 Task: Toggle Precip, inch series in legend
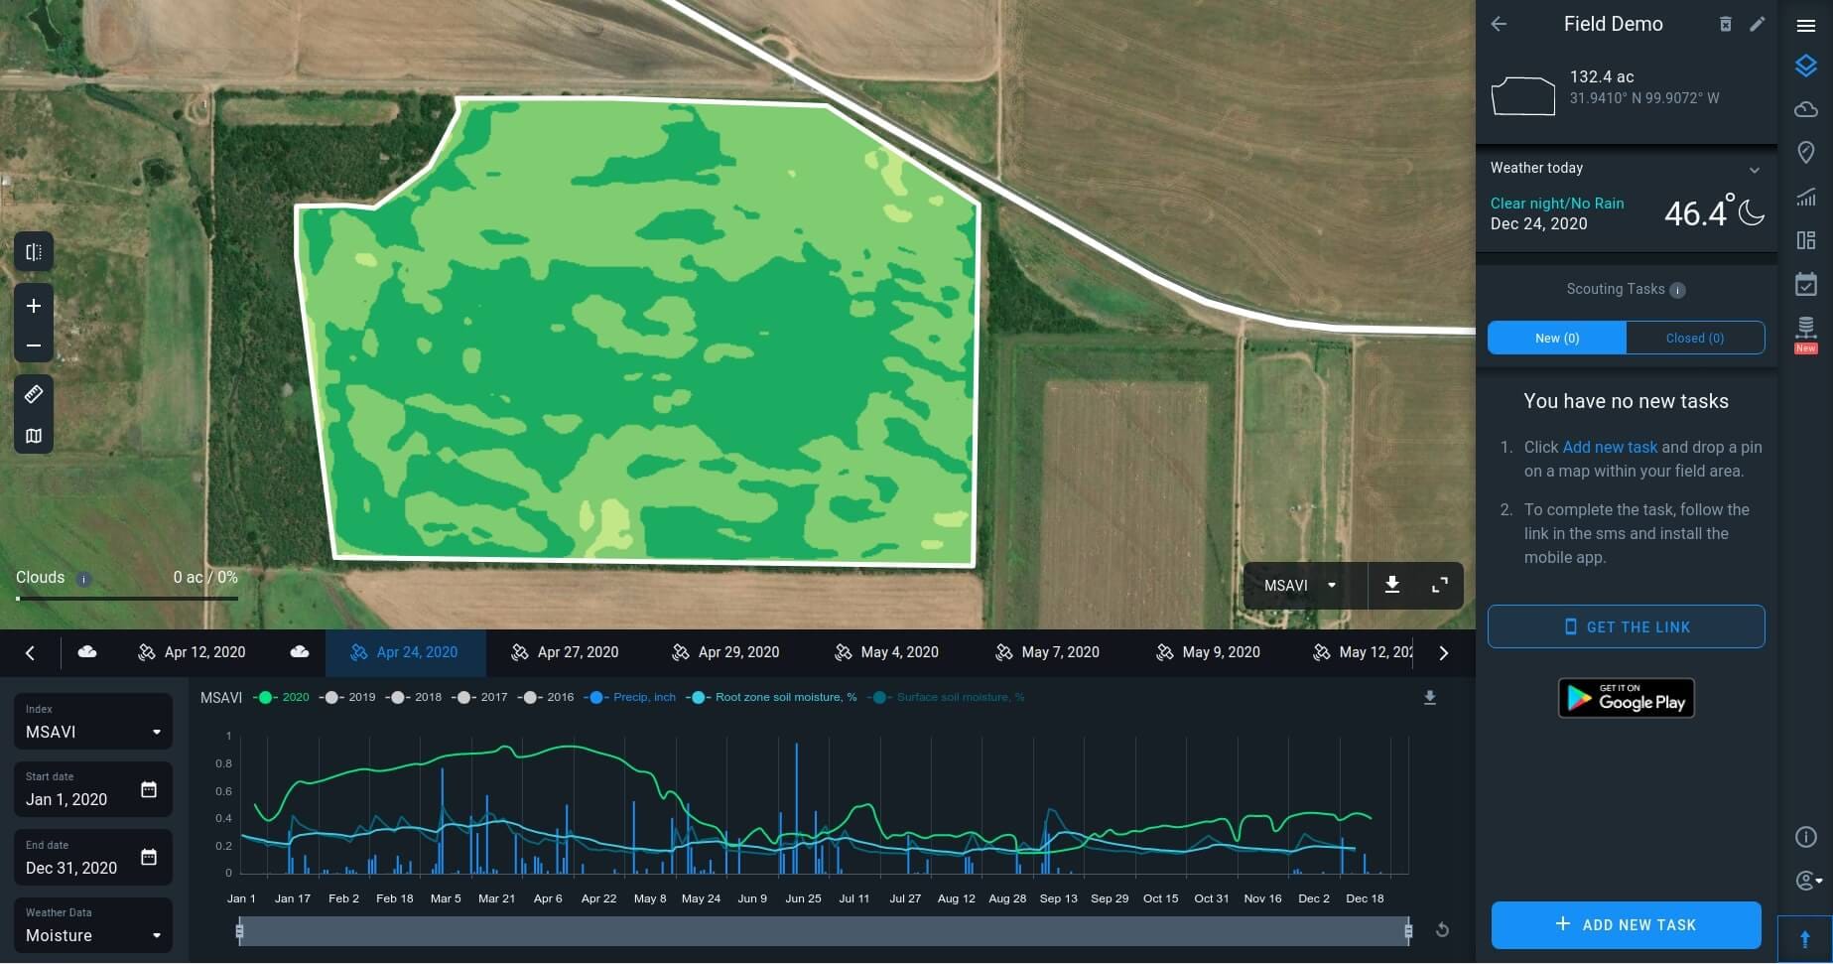(x=630, y=697)
